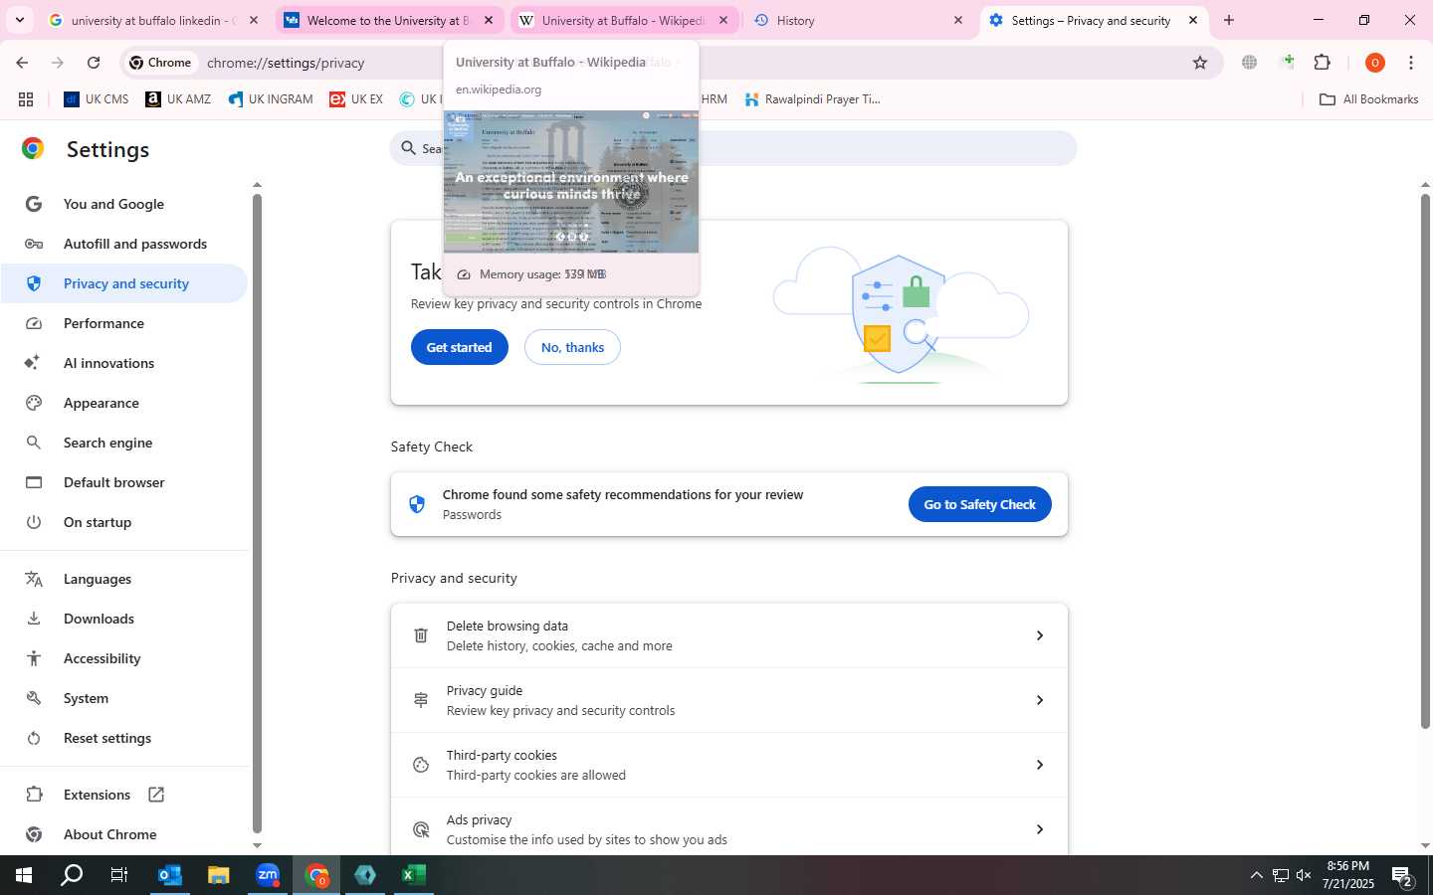Click the main page vertical scrollbar
This screenshot has width=1433, height=895.
(x=1425, y=460)
